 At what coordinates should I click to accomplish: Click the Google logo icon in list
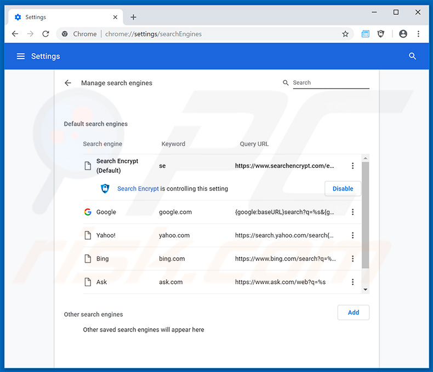88,212
